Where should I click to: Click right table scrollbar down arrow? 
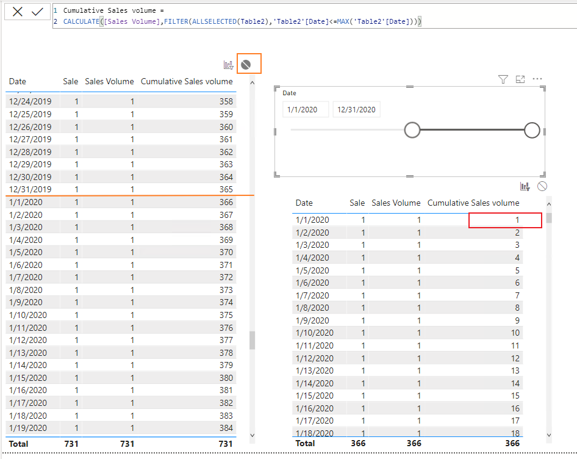coord(549,435)
